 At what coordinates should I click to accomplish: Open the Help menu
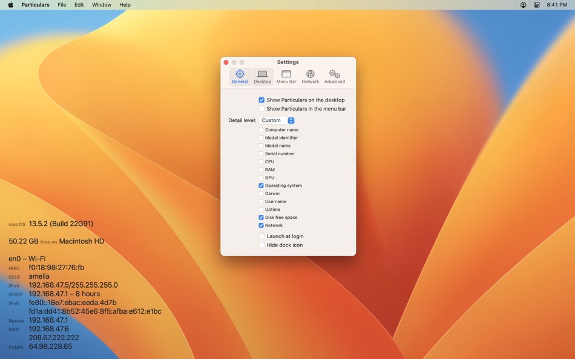coord(125,5)
